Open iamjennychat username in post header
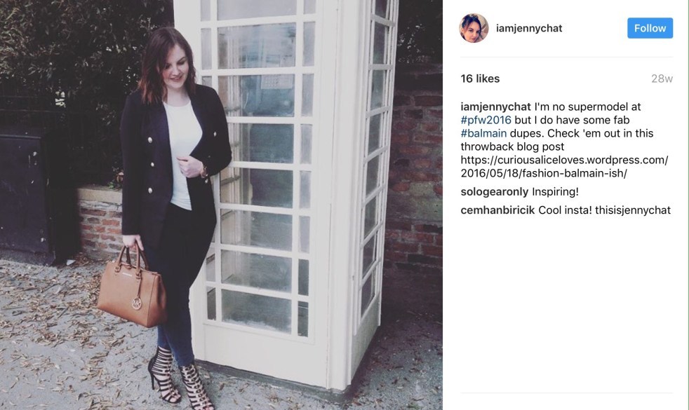This screenshot has width=689, height=410. pos(529,28)
